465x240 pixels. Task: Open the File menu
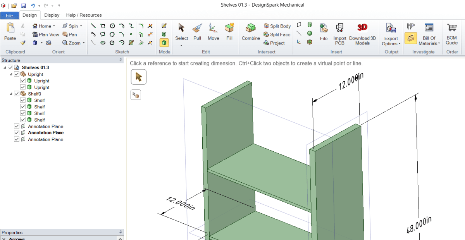click(9, 15)
